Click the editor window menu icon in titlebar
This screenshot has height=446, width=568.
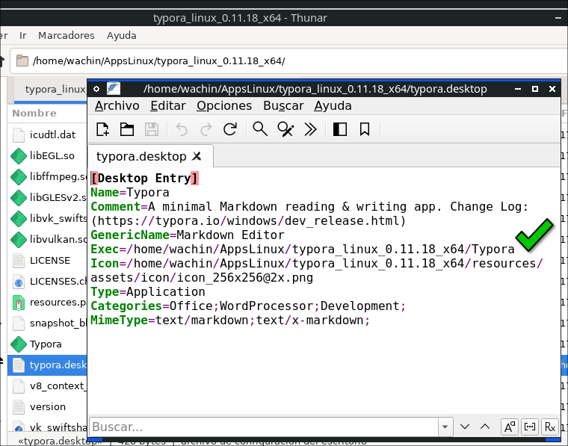96,89
